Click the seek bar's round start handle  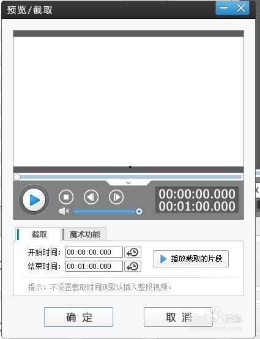(x=17, y=177)
